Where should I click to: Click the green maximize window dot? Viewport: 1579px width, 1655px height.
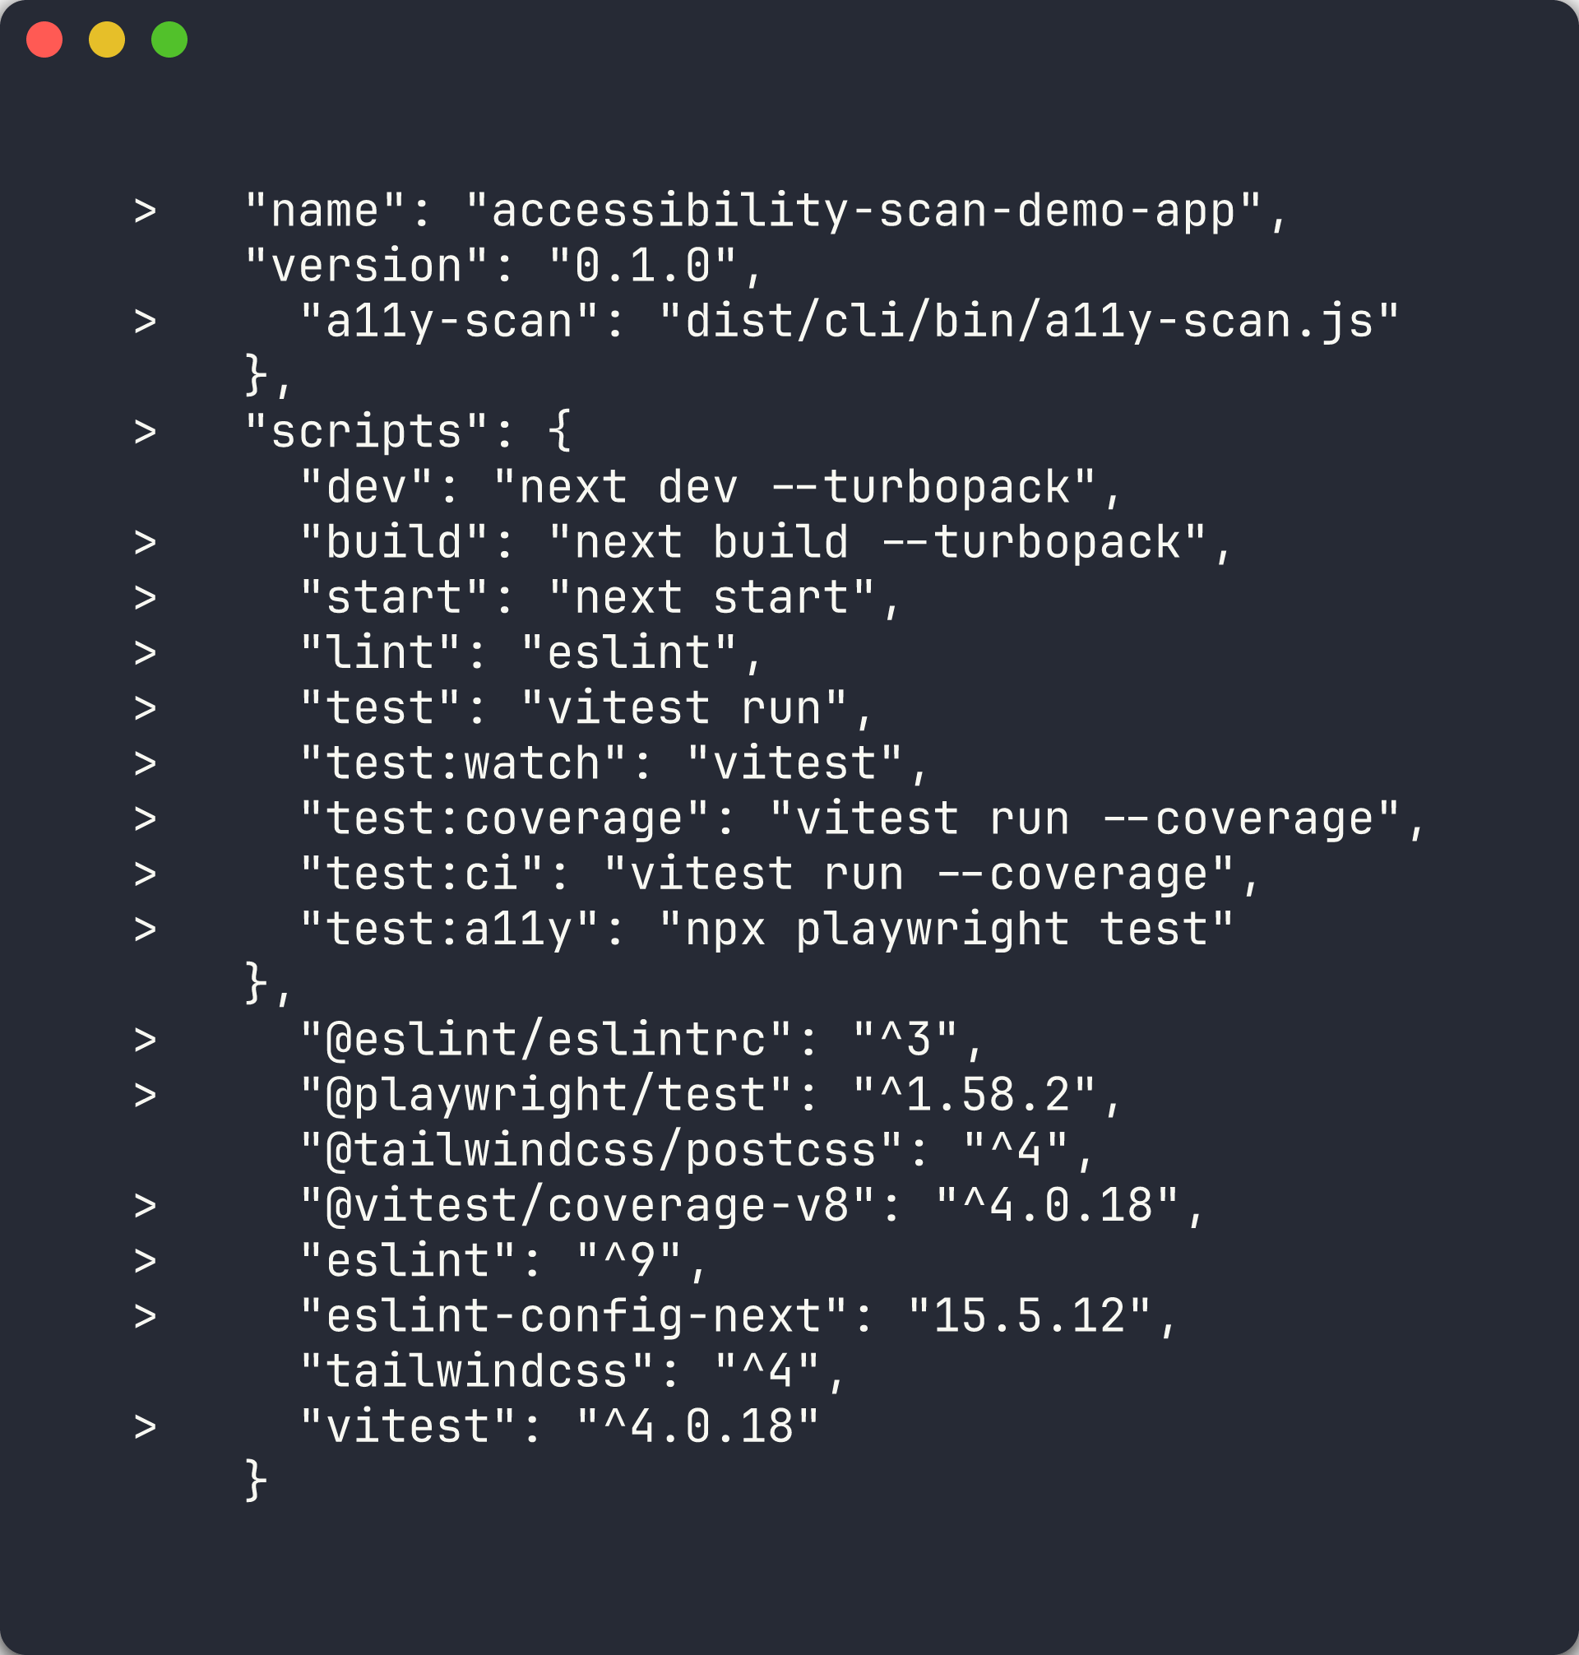pos(169,39)
